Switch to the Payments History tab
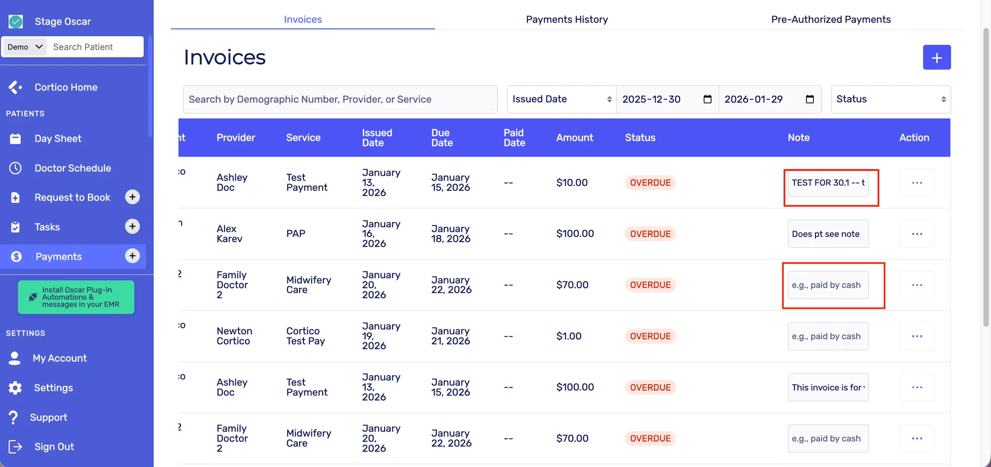 (x=567, y=19)
